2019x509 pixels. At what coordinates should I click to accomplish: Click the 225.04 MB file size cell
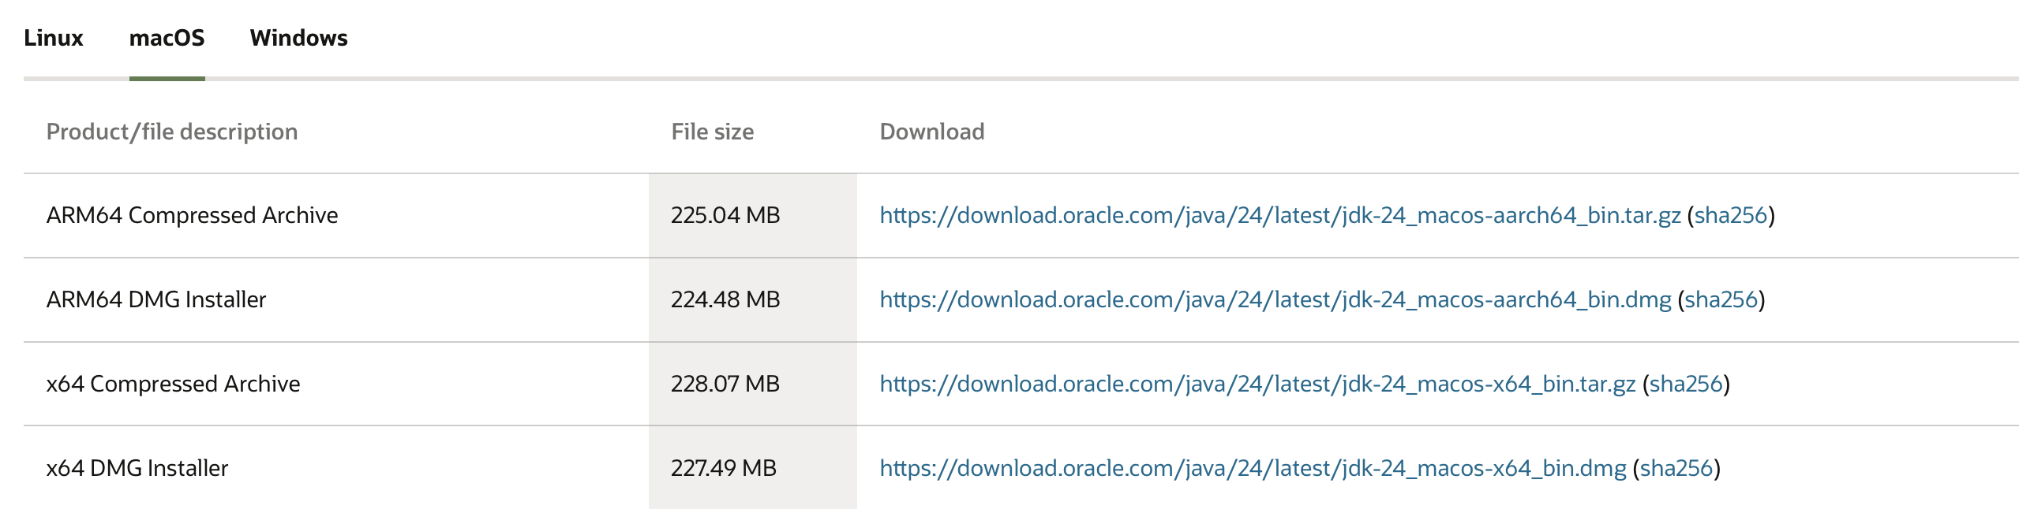point(752,215)
